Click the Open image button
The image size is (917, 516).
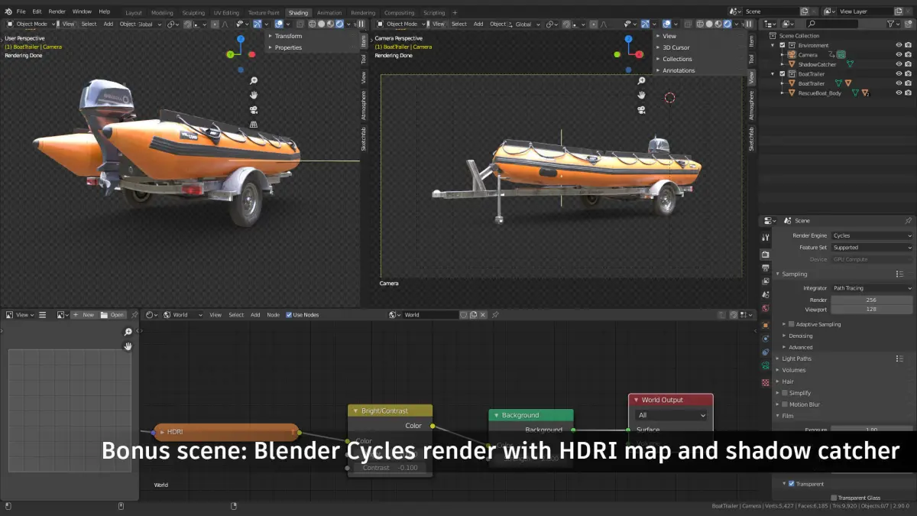113,315
